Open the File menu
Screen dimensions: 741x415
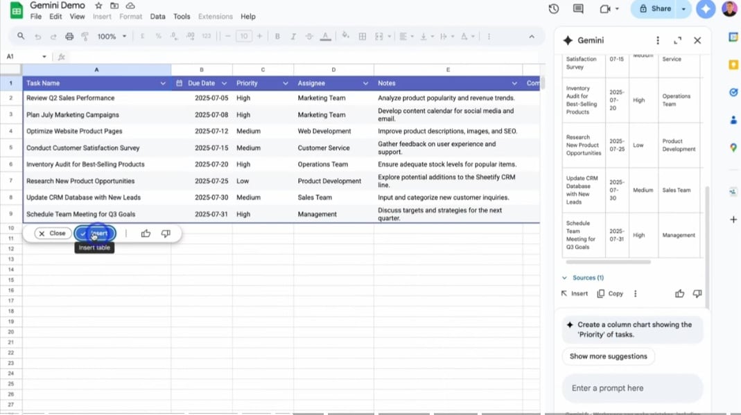tap(36, 17)
